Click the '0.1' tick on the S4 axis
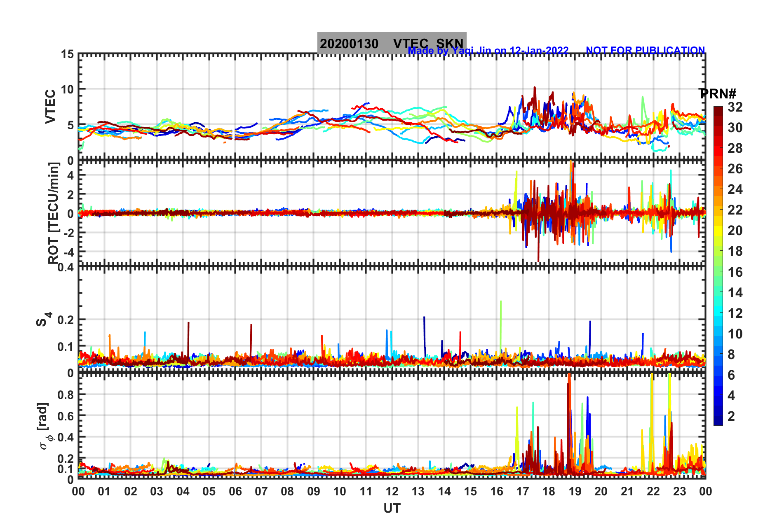784x532 pixels. point(66,347)
